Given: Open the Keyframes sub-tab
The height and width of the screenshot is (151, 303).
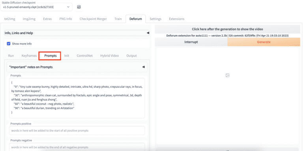Looking at the screenshot, I should pos(29,56).
